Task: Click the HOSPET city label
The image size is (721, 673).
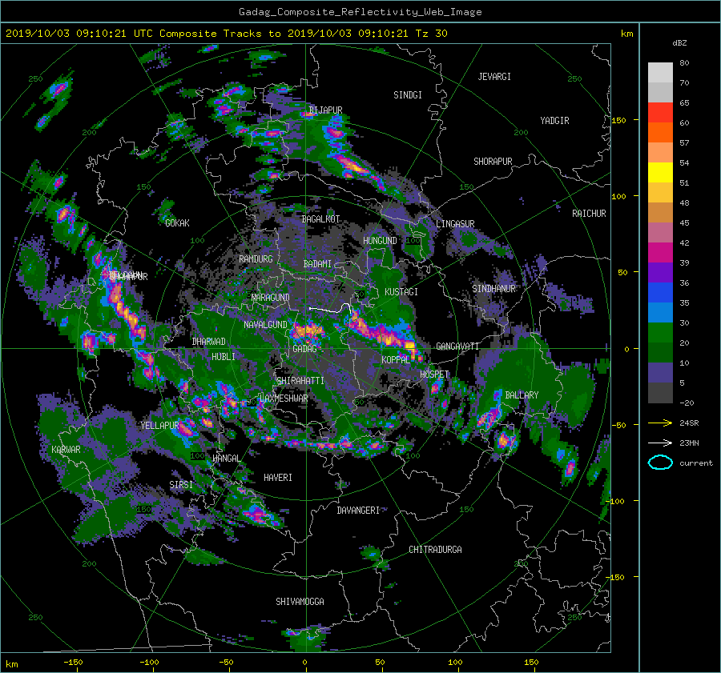Action: (434, 375)
